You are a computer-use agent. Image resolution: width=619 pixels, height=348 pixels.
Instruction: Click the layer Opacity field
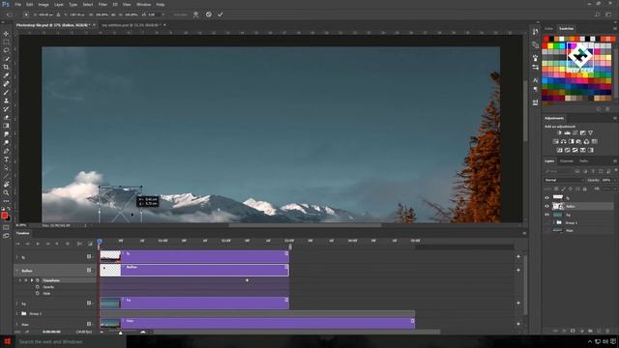[606, 180]
